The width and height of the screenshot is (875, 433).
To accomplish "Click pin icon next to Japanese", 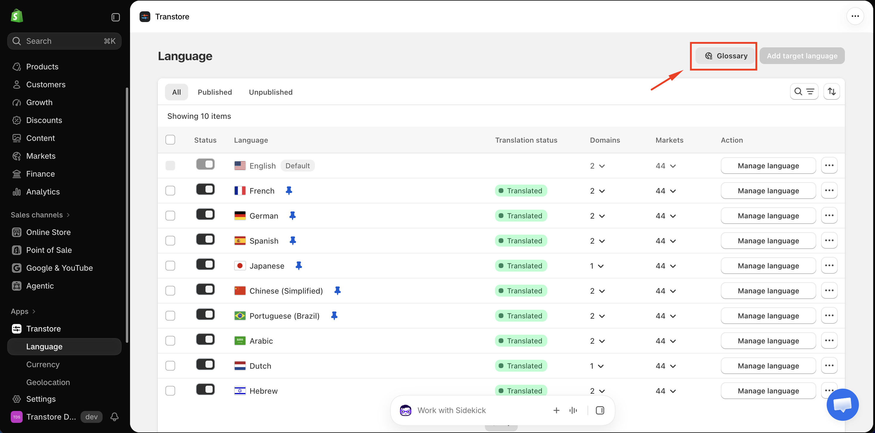I will coord(299,266).
